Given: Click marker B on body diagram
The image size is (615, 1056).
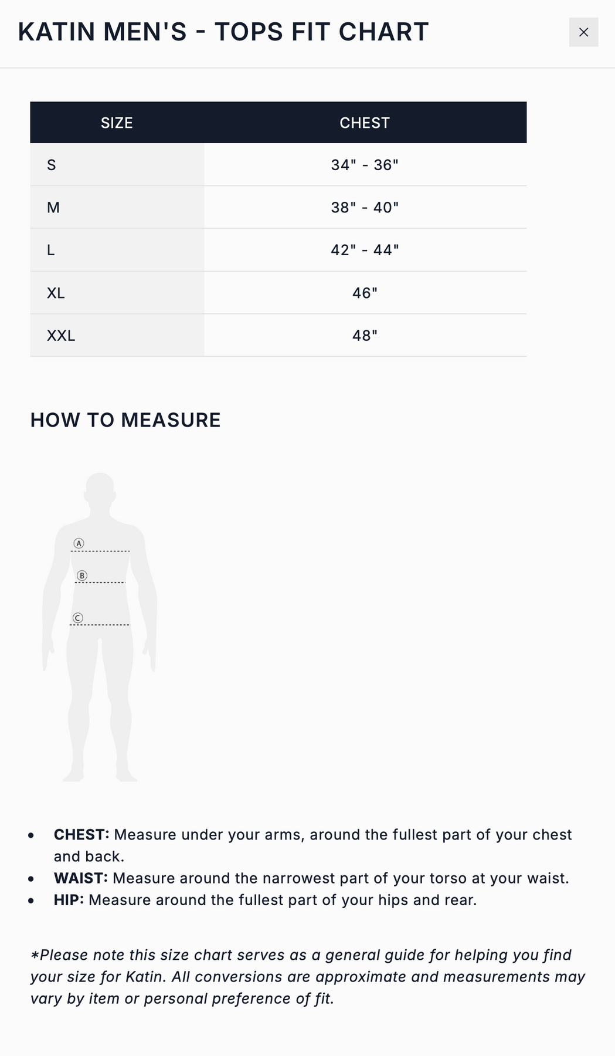Looking at the screenshot, I should 82,576.
